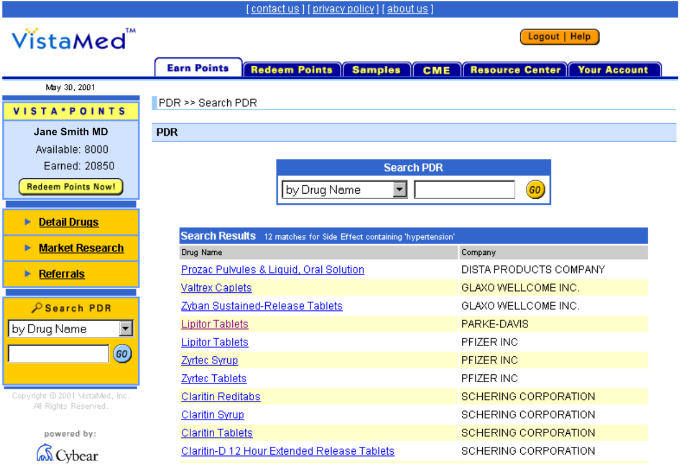The height and width of the screenshot is (470, 680).
Task: Open the contact us link
Action: pyautogui.click(x=275, y=8)
